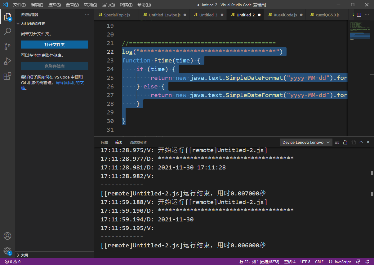Clear the Output panel content
The image size is (374, 265).
pyautogui.click(x=337, y=142)
